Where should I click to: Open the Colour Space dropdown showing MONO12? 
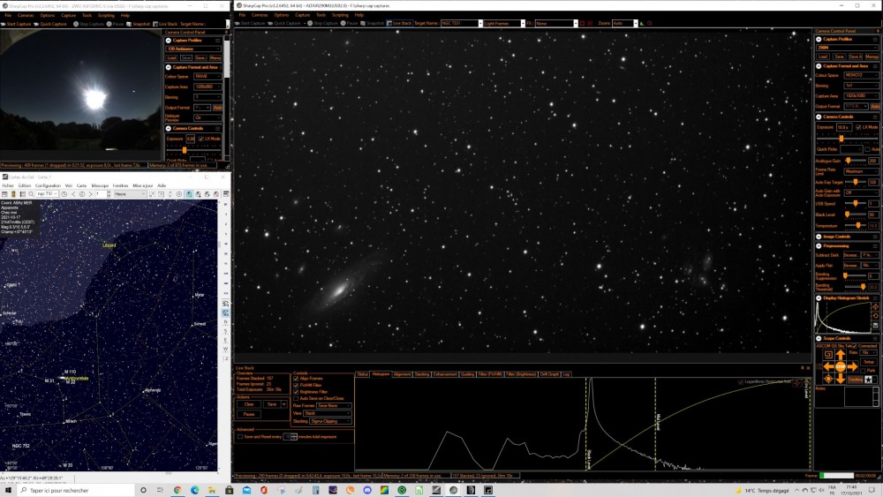(860, 75)
